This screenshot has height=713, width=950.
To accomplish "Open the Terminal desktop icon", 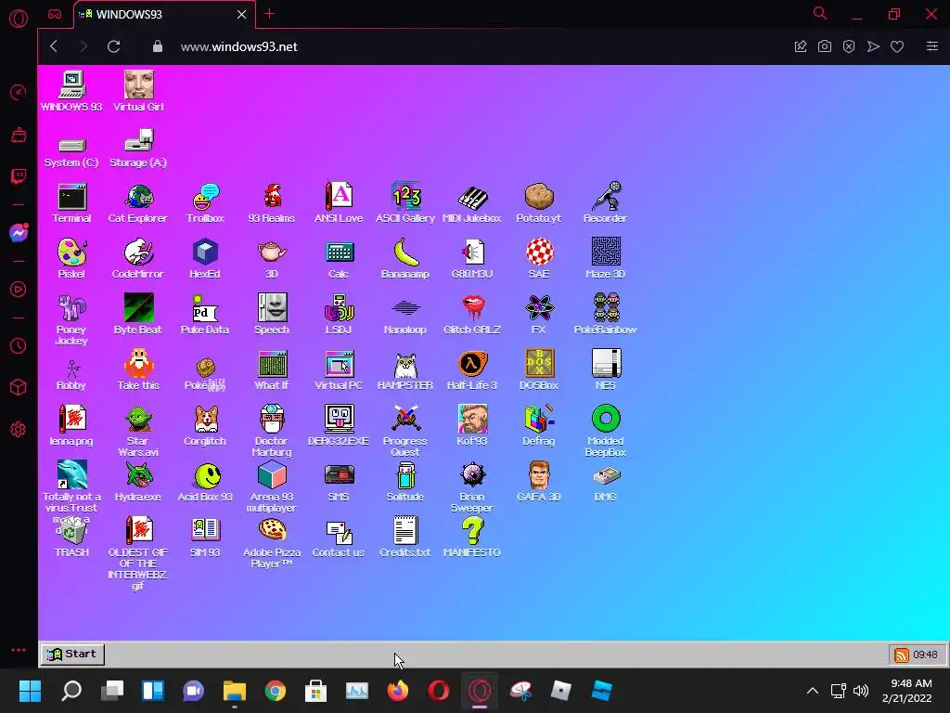I will [71, 203].
